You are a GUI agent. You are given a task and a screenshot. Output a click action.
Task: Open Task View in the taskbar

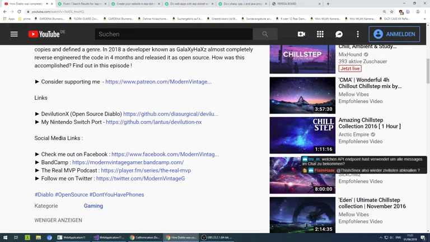16,238
